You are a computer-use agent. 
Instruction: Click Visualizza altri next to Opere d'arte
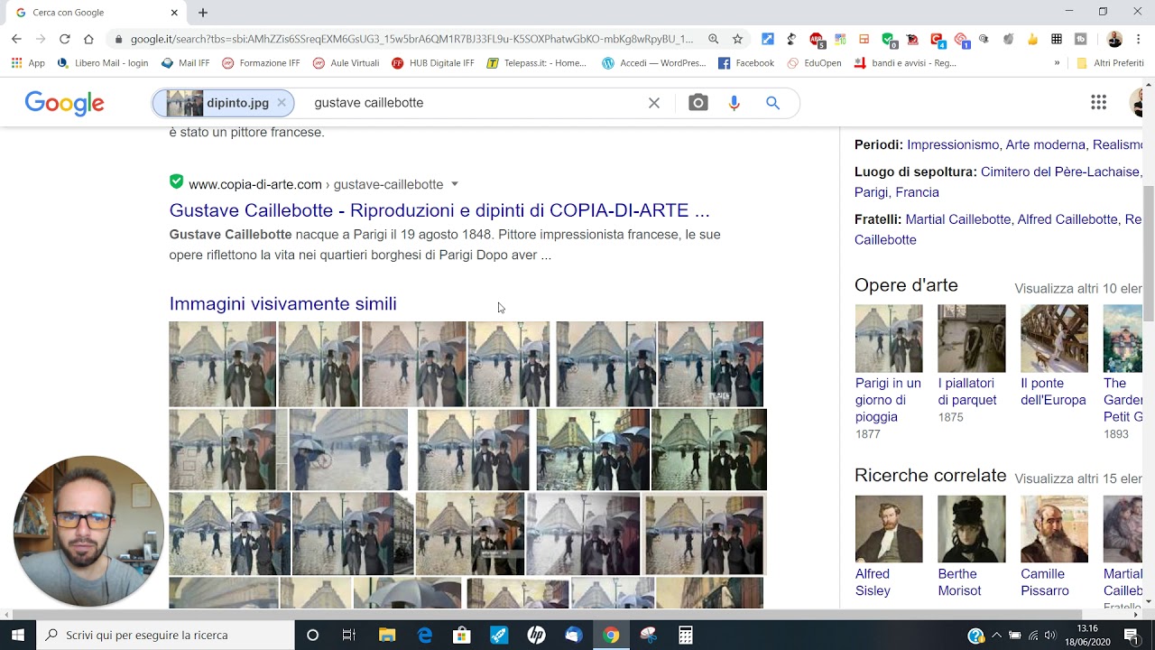pyautogui.click(x=1078, y=289)
